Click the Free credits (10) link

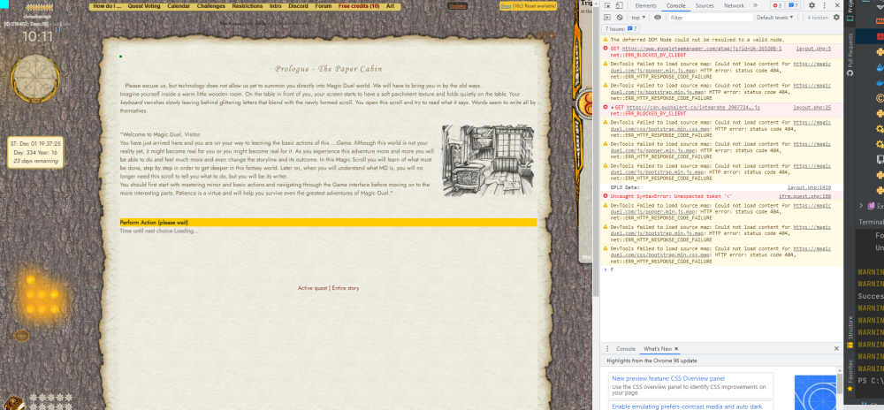[359, 5]
